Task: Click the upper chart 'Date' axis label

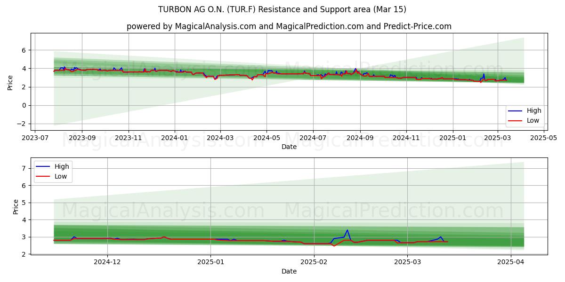Action: [289, 147]
